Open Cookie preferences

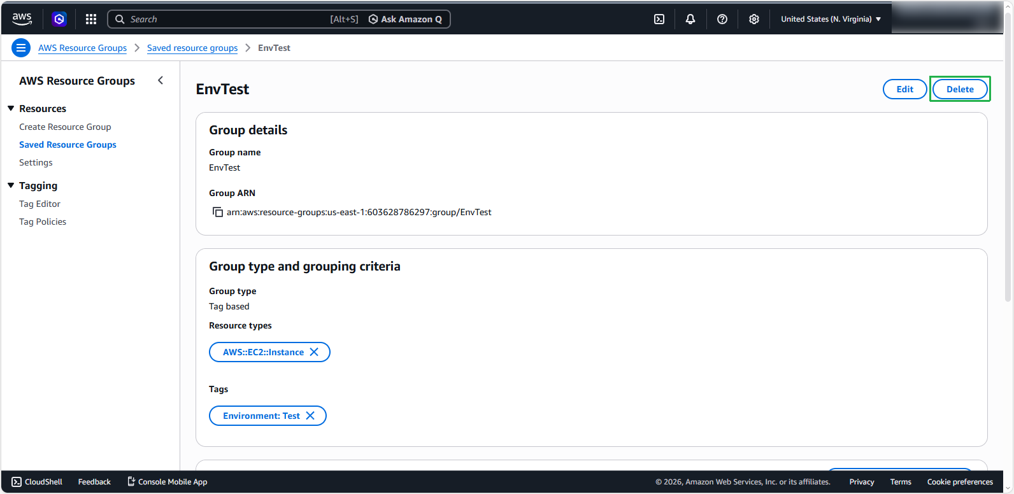[x=960, y=482]
